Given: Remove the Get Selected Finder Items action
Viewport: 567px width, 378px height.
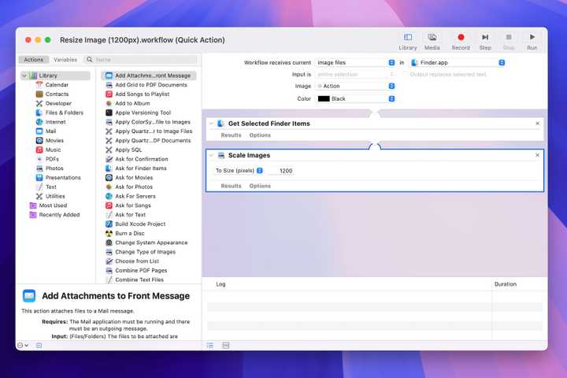Looking at the screenshot, I should point(537,123).
